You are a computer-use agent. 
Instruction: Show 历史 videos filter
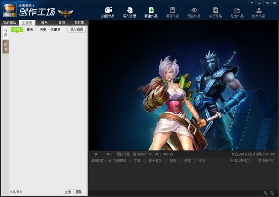coord(42,30)
